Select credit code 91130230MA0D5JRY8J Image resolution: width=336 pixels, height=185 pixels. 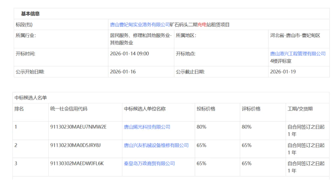coord(75,145)
